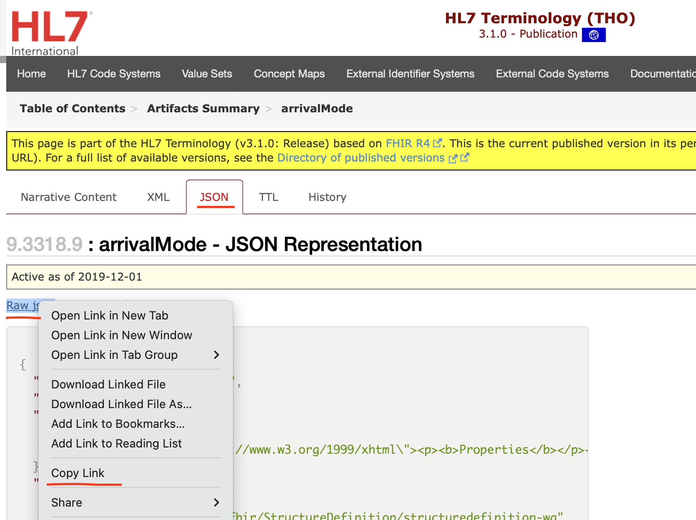This screenshot has width=696, height=520.
Task: Select Open Link in New Window
Action: click(x=121, y=335)
